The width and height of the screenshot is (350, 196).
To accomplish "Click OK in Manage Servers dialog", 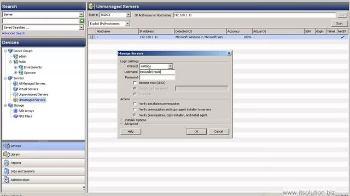I will (x=196, y=132).
